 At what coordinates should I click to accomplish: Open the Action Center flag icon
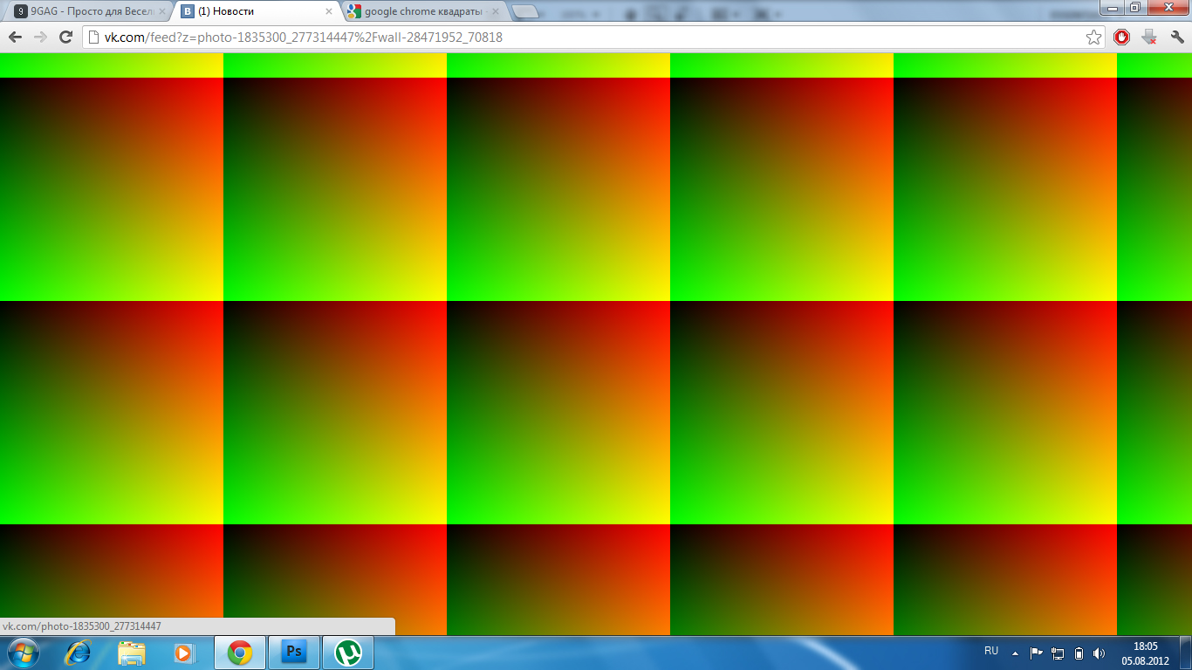tap(1037, 653)
